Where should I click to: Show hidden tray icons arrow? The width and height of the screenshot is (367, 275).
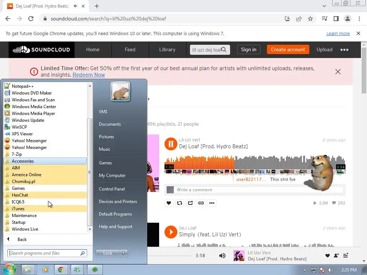(305, 270)
